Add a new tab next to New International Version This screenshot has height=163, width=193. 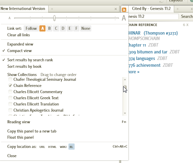(52, 9)
